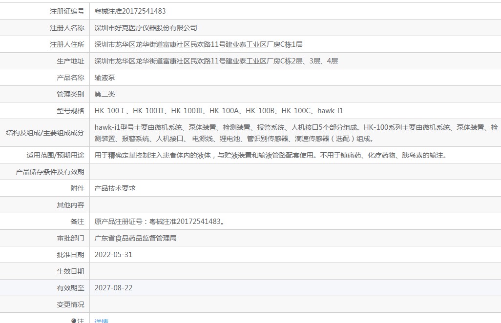Select the remark text 原产品注册证号
This screenshot has width=501, height=323.
(160, 222)
